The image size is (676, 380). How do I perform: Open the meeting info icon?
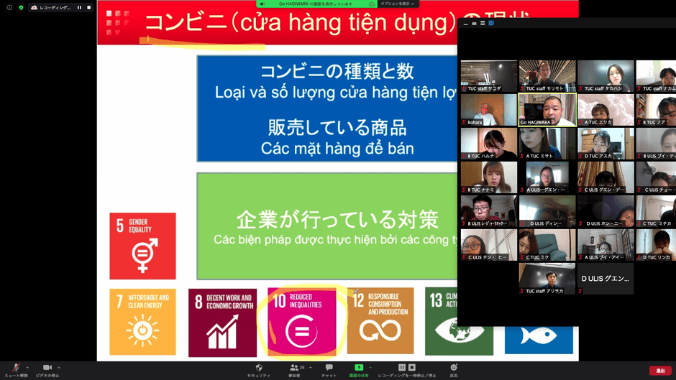tap(9, 7)
